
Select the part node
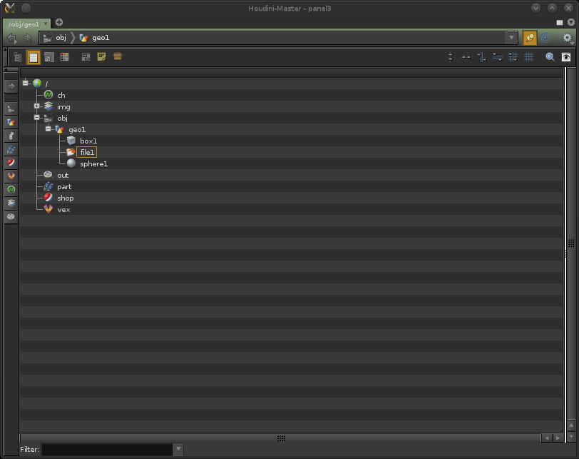(x=64, y=187)
